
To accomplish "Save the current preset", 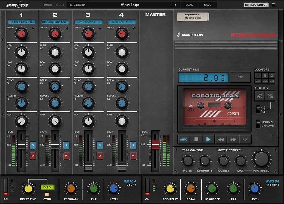I will click(208, 5).
